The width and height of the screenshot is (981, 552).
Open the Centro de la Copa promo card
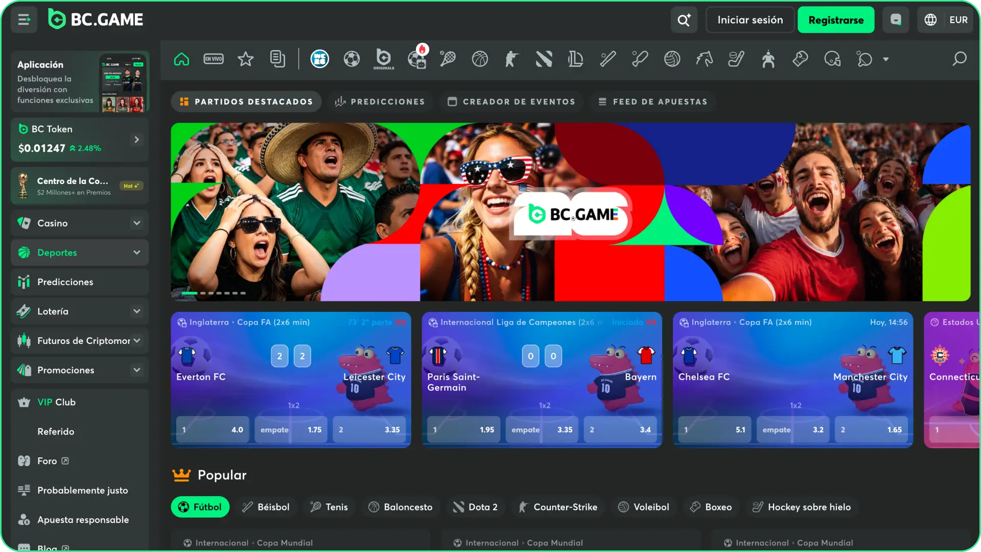tap(80, 186)
